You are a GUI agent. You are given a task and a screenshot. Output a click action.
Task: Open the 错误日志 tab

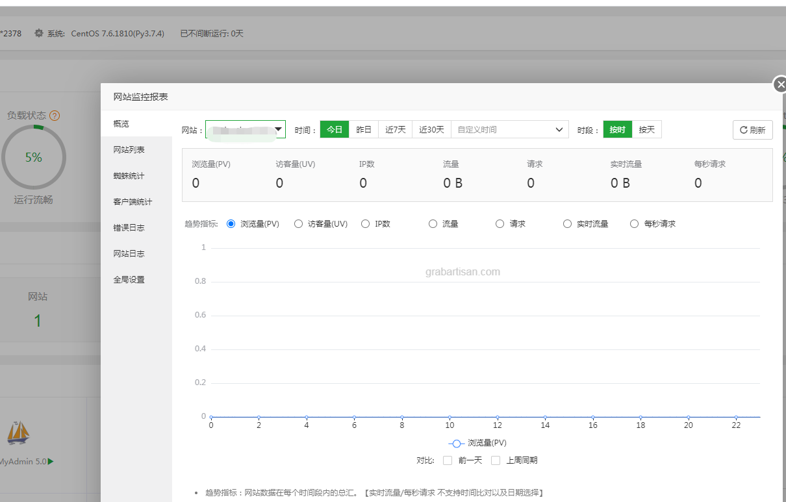click(136, 227)
